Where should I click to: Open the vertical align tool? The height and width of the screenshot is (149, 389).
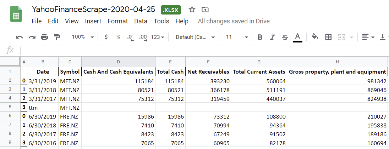click(384, 37)
